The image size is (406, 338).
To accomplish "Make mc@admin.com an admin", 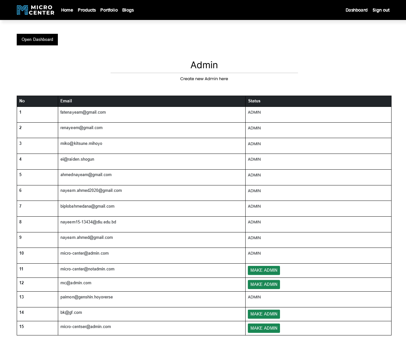I will (264, 285).
